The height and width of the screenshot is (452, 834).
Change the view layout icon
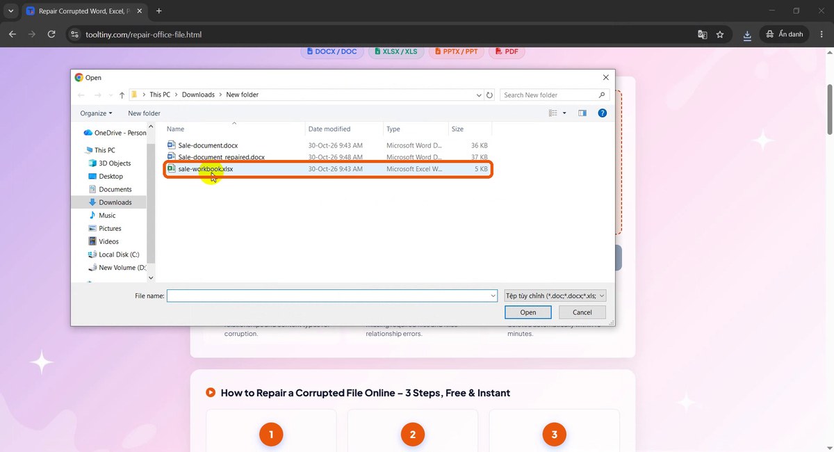553,113
